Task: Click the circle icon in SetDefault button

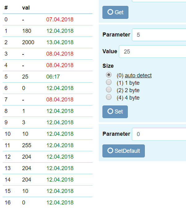Action: pos(110,151)
